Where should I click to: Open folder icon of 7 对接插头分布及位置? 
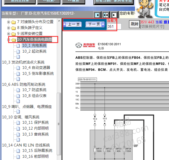[x=13, y=22]
